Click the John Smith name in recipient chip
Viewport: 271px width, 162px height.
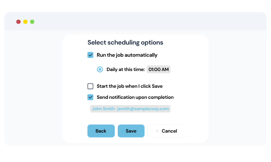pyautogui.click(x=103, y=109)
